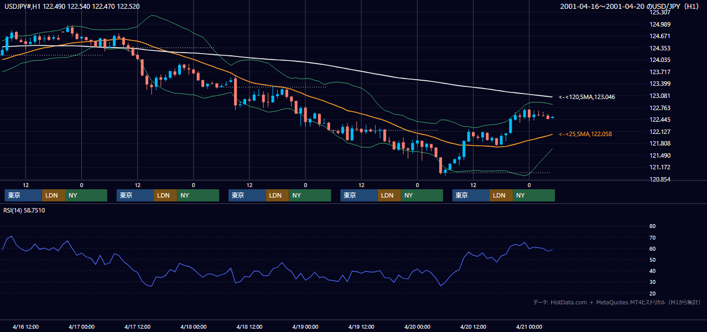This screenshot has width=707, height=332.
Task: Click price axis value 124.353
Action: click(x=660, y=48)
